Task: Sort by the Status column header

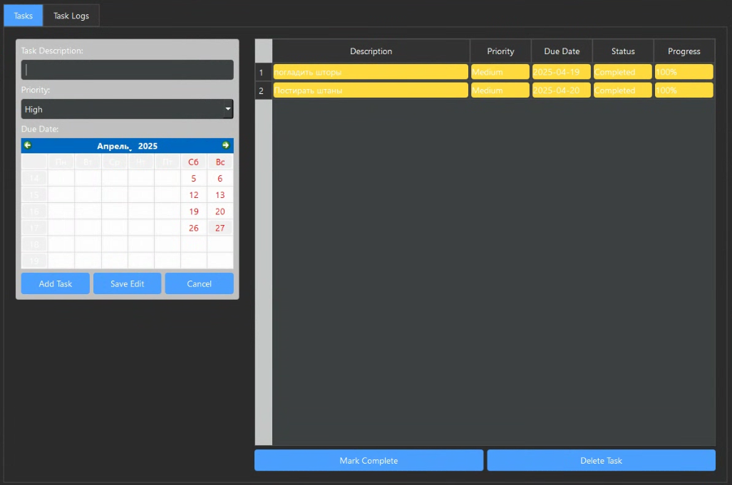Action: coord(623,51)
